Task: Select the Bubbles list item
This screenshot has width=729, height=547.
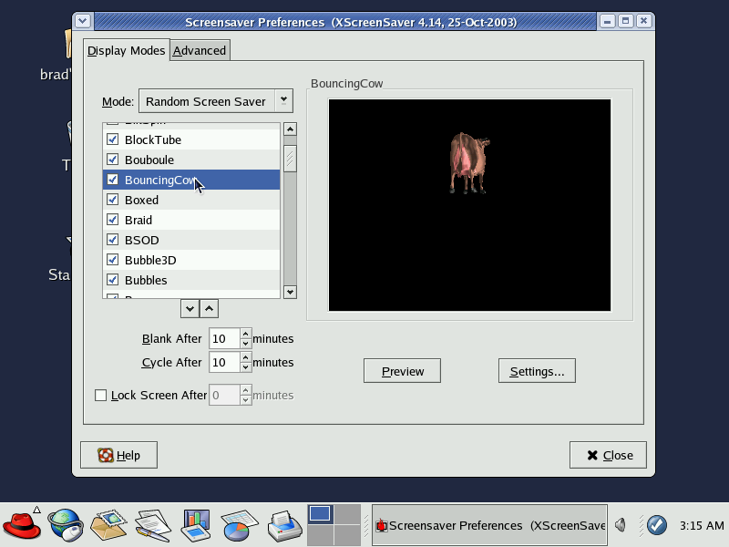Action: 191,280
